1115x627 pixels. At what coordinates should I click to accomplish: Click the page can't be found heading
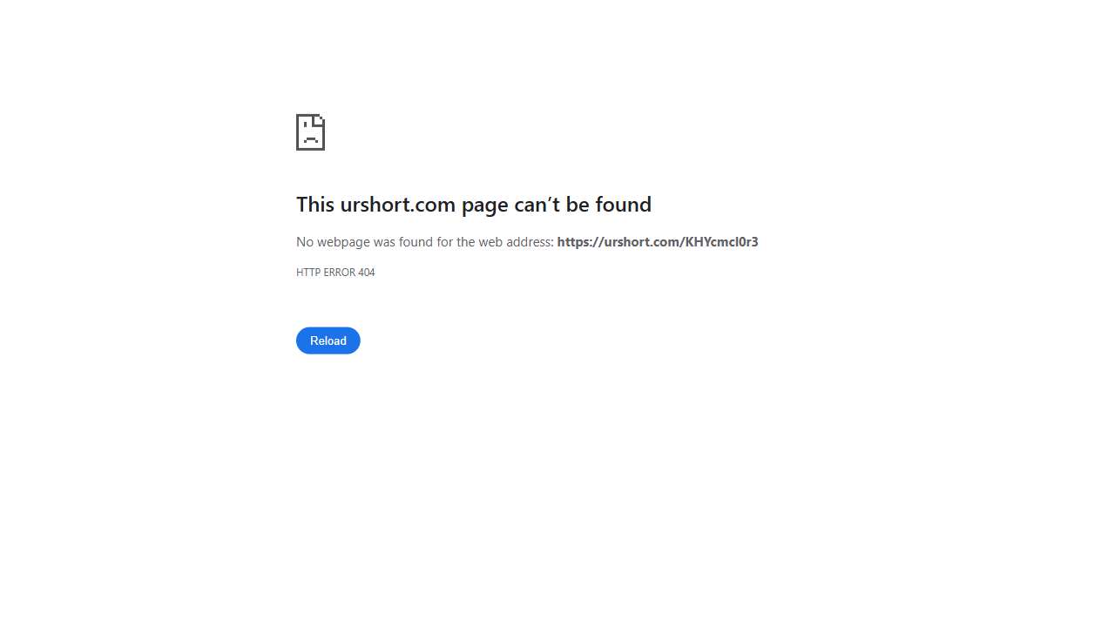[x=474, y=204]
